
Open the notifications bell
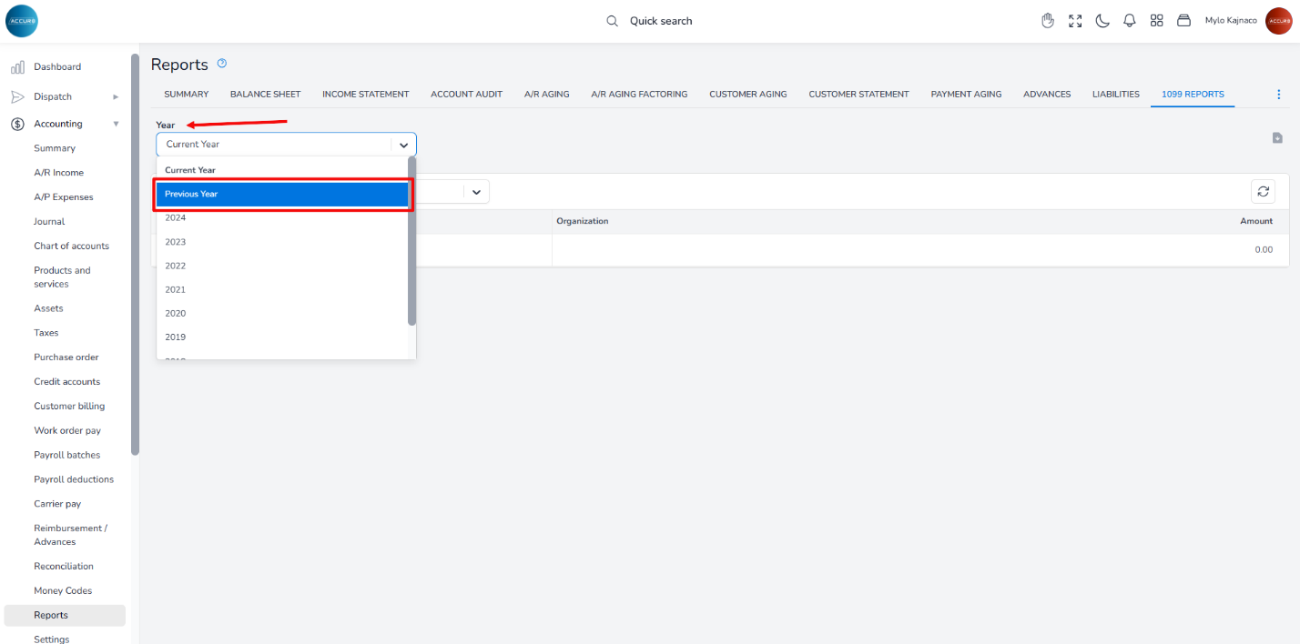point(1130,21)
